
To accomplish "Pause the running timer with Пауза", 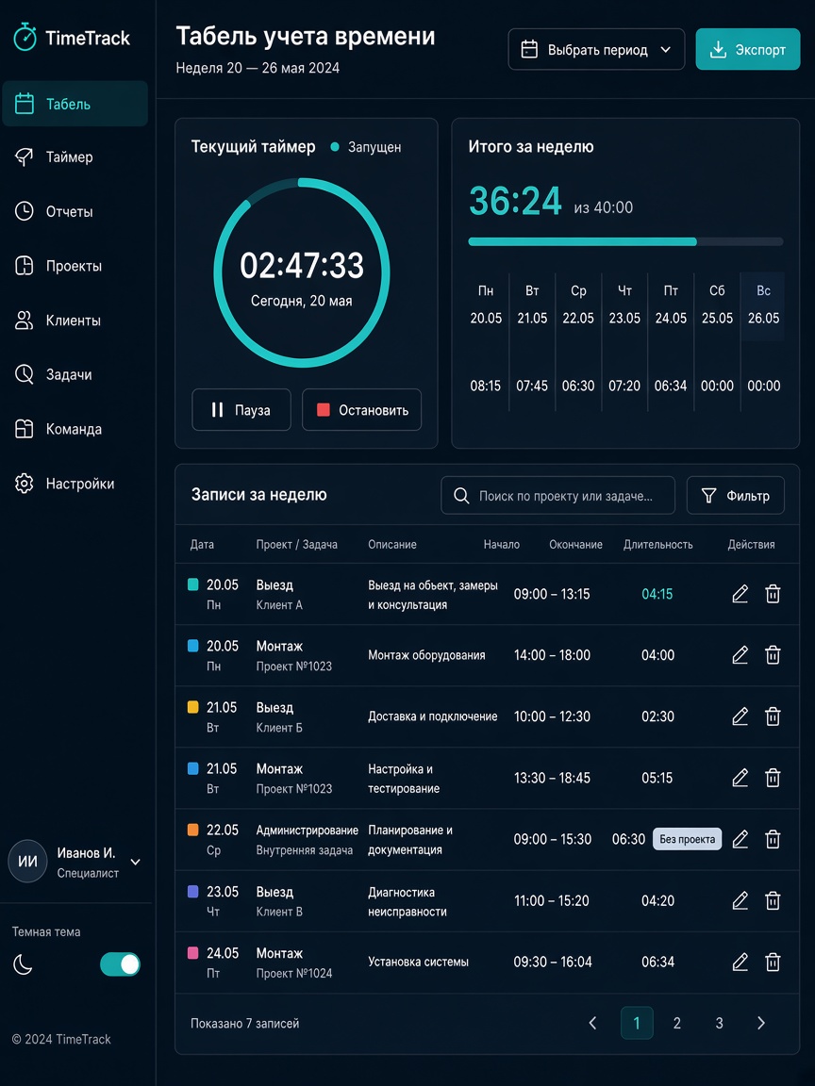I will 241,410.
